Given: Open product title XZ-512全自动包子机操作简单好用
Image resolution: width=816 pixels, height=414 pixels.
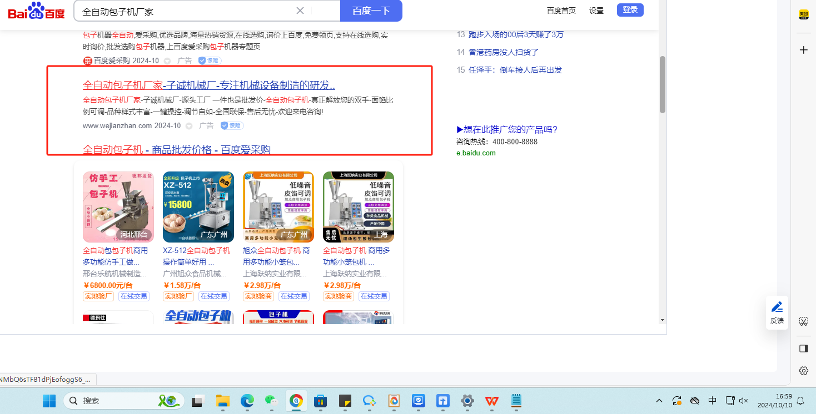Looking at the screenshot, I should coord(196,256).
